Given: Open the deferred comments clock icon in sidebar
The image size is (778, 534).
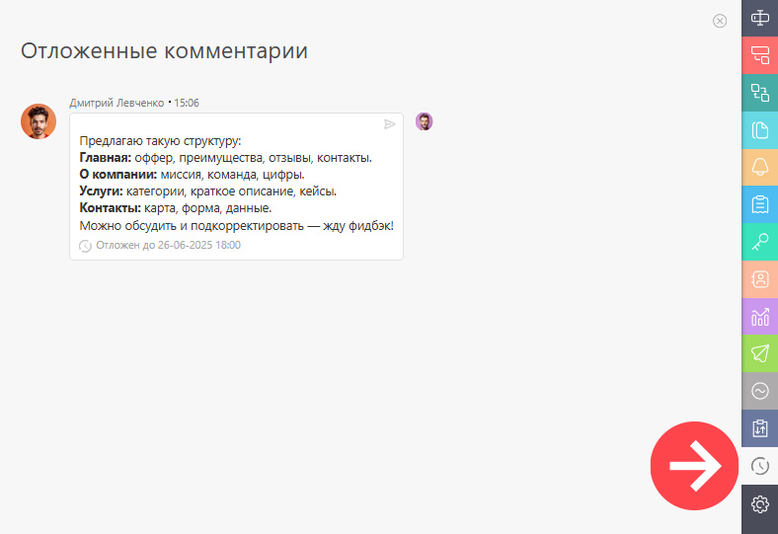Looking at the screenshot, I should point(759,466).
